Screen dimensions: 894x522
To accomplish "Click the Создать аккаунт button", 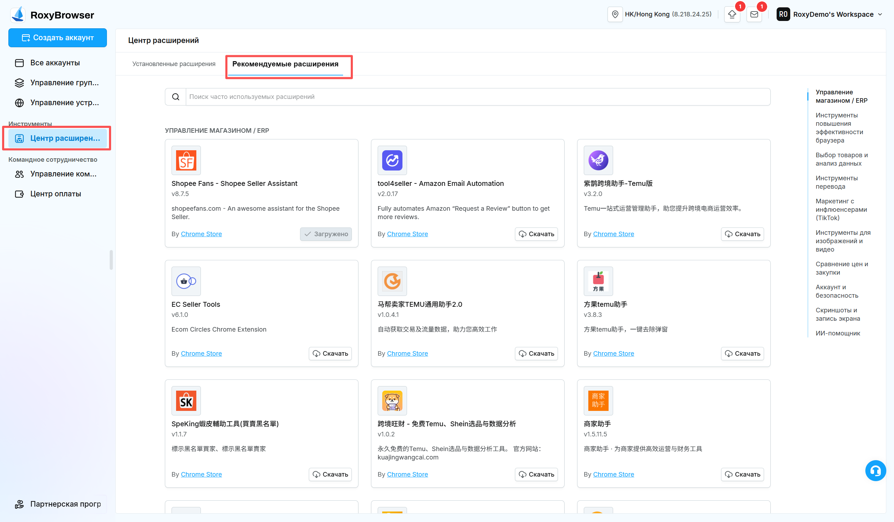I will point(58,38).
